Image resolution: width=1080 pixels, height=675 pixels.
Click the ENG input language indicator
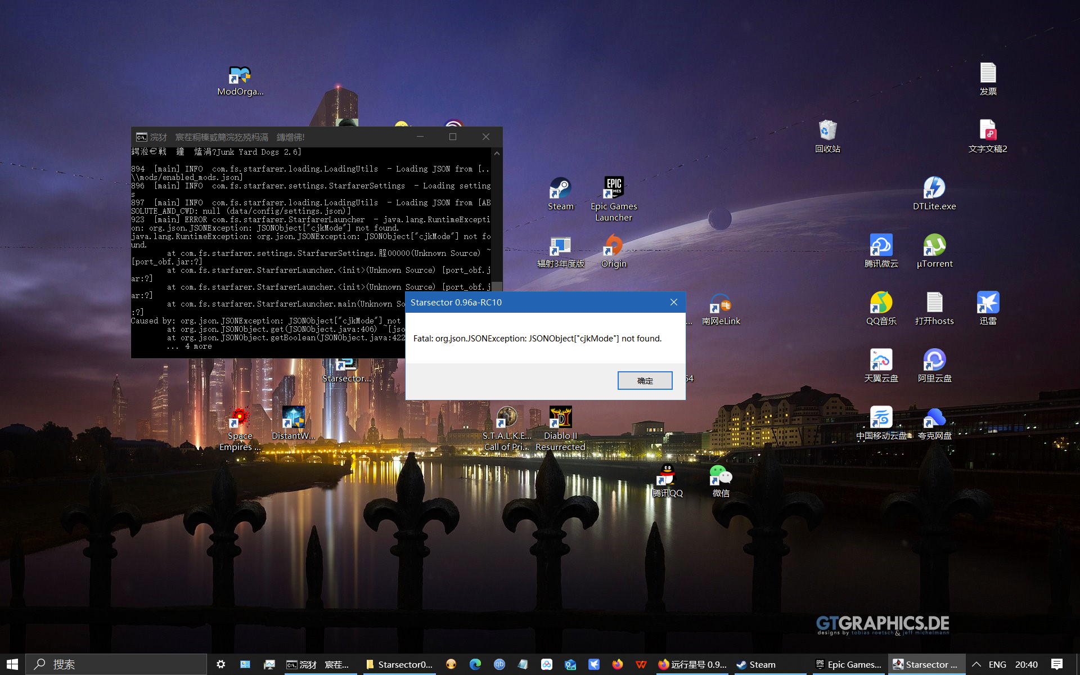point(997,664)
